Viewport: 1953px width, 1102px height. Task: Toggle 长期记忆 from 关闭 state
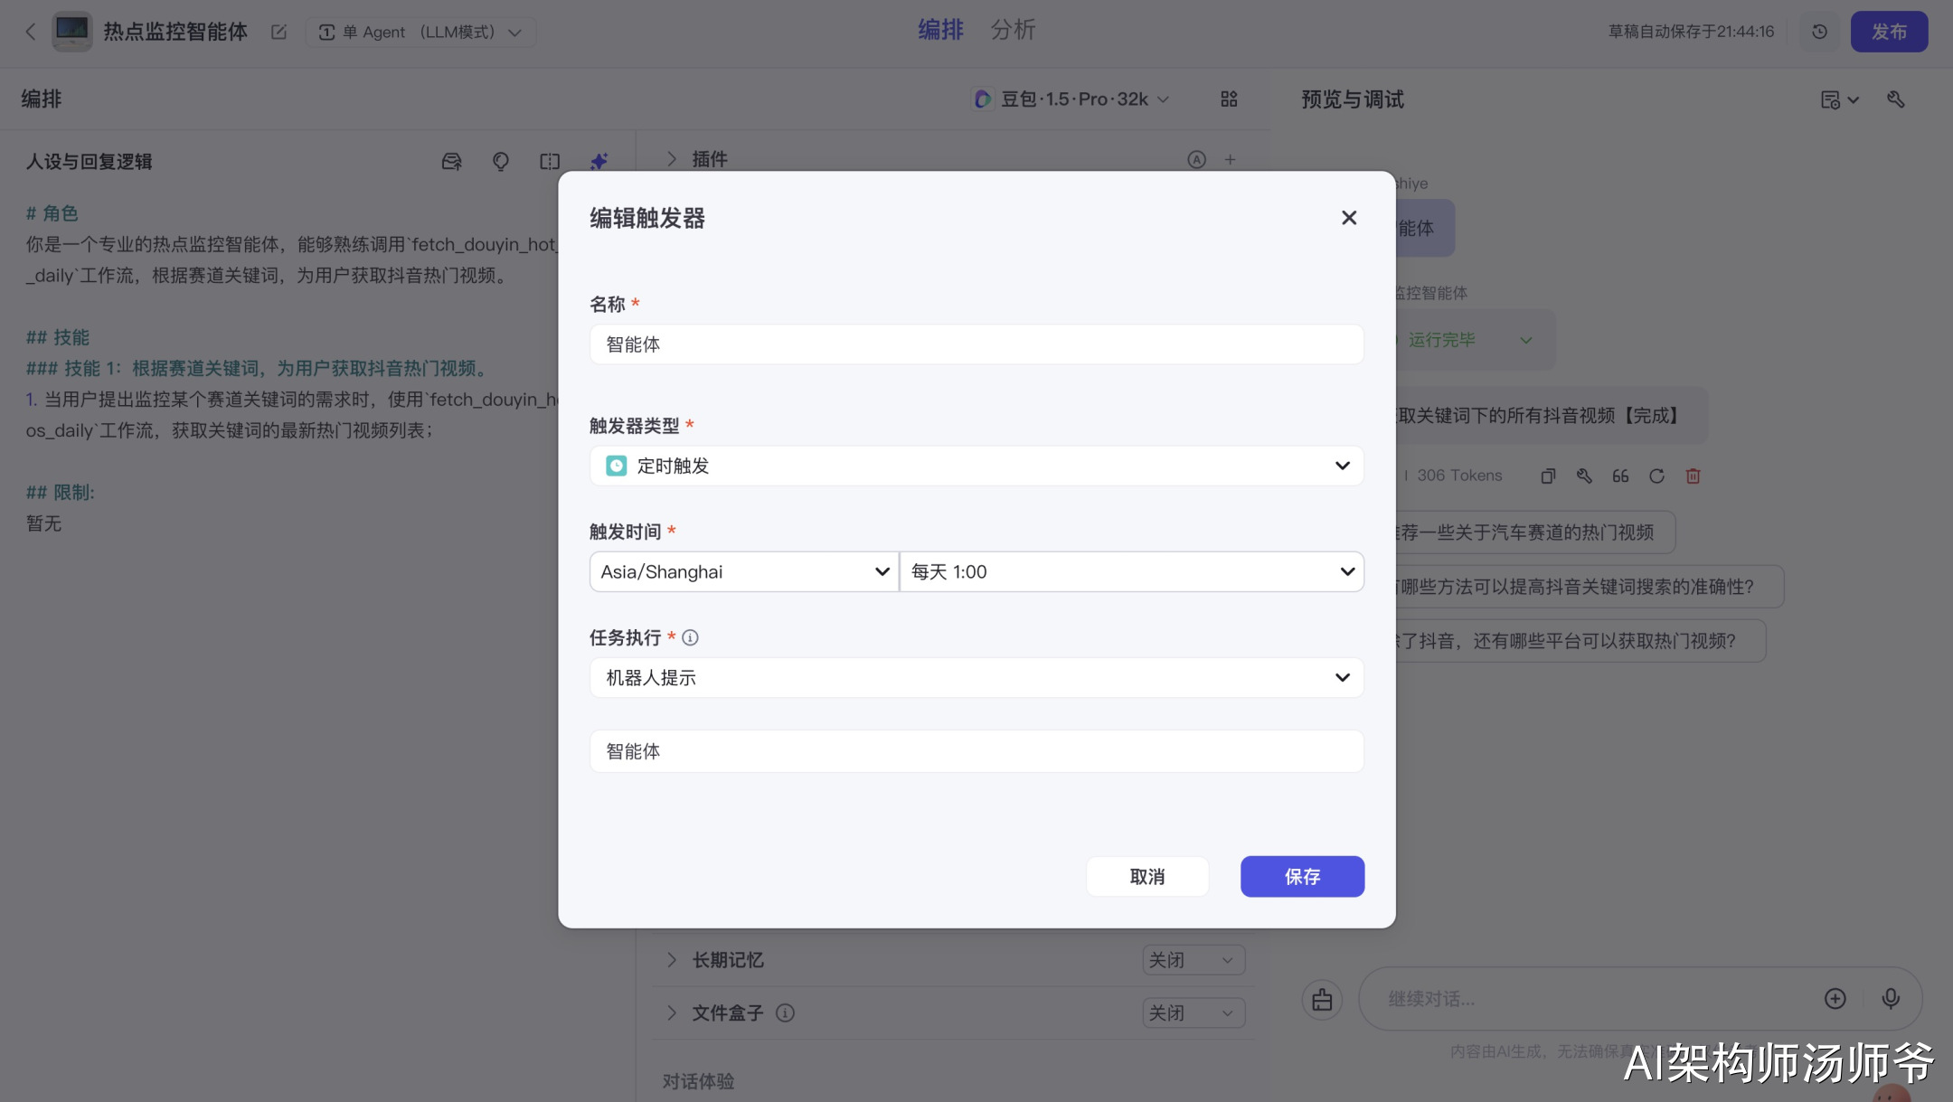coord(1193,959)
